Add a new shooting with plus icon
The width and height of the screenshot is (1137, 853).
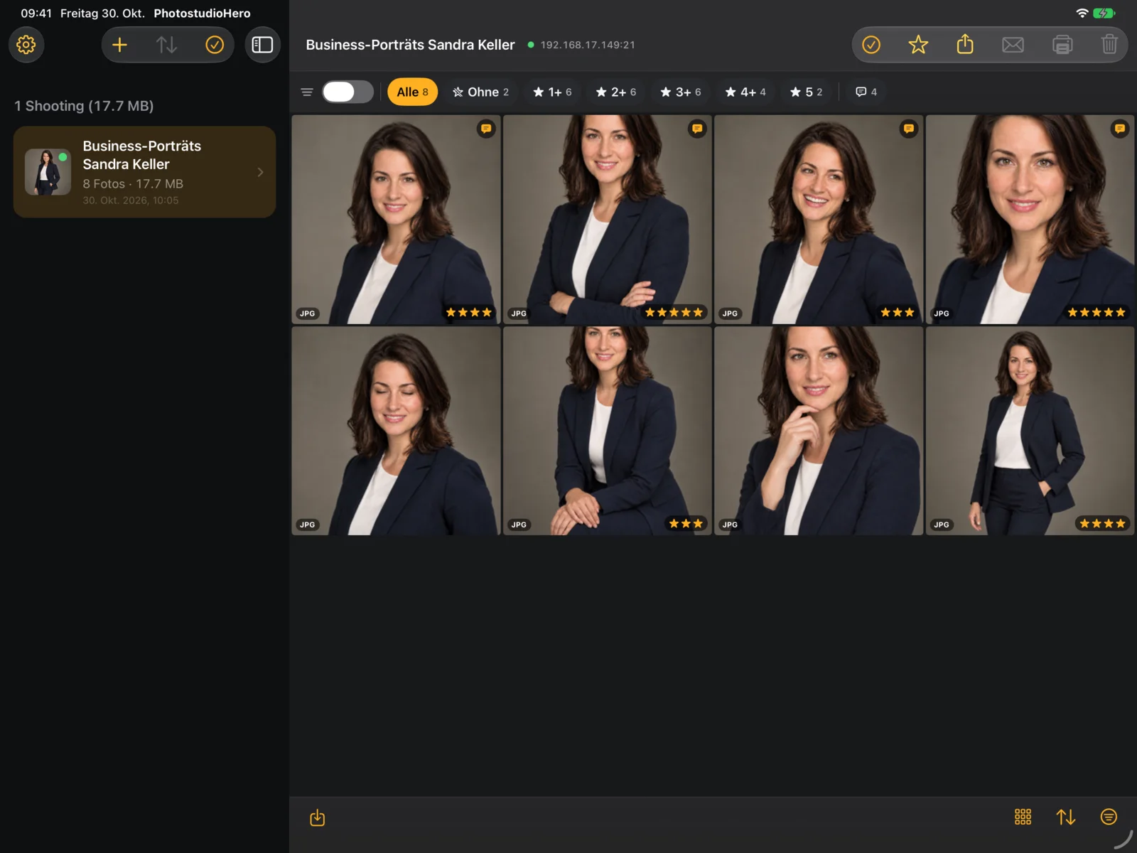click(119, 45)
